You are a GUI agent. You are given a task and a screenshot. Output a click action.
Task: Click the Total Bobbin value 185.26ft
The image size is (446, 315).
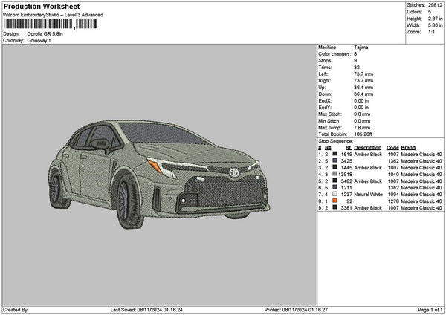(363, 134)
